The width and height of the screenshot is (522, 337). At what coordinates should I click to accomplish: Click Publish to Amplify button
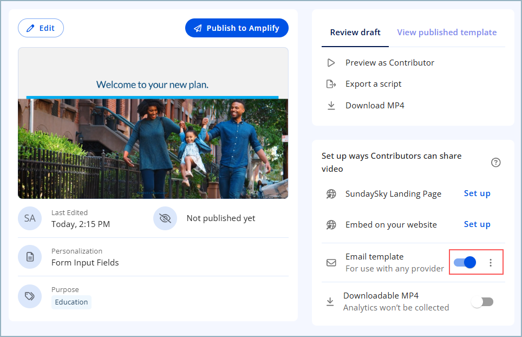(237, 28)
